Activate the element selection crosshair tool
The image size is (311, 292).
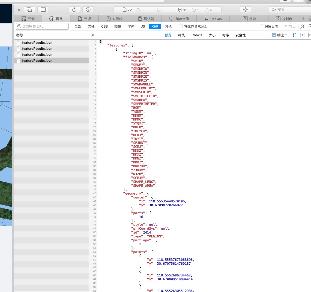pyautogui.click(x=245, y=10)
